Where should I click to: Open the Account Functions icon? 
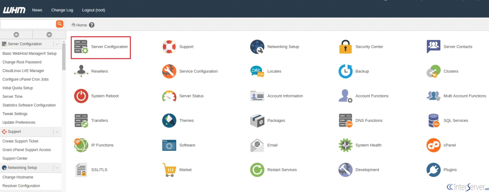(x=345, y=96)
